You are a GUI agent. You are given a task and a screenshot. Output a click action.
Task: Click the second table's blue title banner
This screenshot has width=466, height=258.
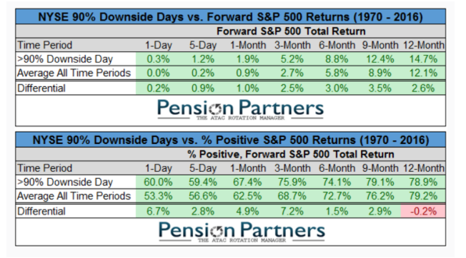click(231, 140)
